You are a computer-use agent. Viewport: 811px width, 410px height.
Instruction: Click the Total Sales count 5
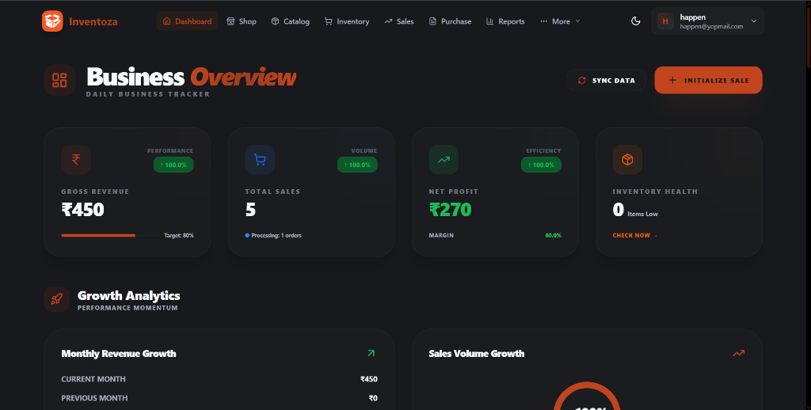click(x=250, y=210)
